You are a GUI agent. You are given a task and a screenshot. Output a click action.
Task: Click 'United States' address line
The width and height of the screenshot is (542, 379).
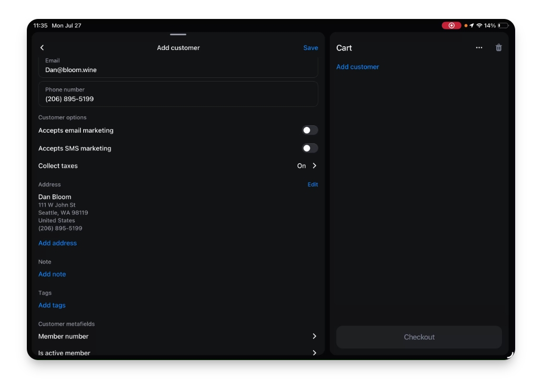click(56, 221)
